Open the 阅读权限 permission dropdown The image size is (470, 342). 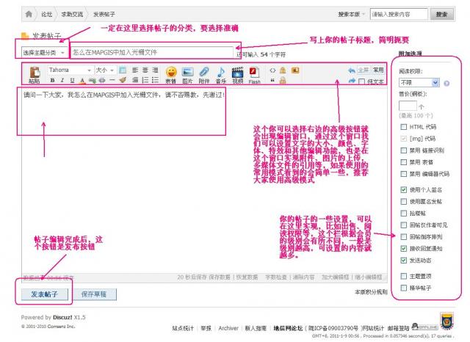click(415, 83)
